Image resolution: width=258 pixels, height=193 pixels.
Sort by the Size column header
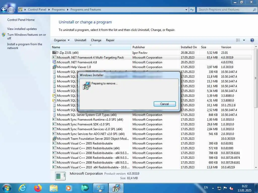point(209,47)
